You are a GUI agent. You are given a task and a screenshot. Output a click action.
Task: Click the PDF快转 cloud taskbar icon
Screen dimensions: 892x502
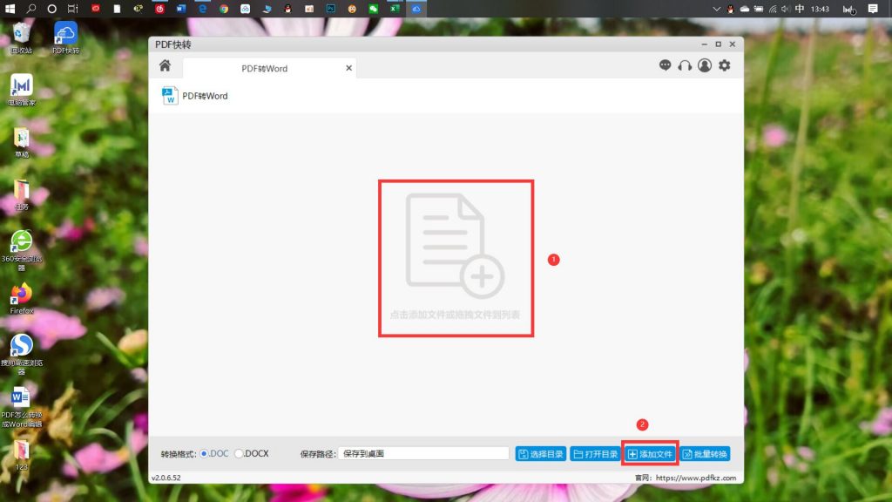pos(416,9)
